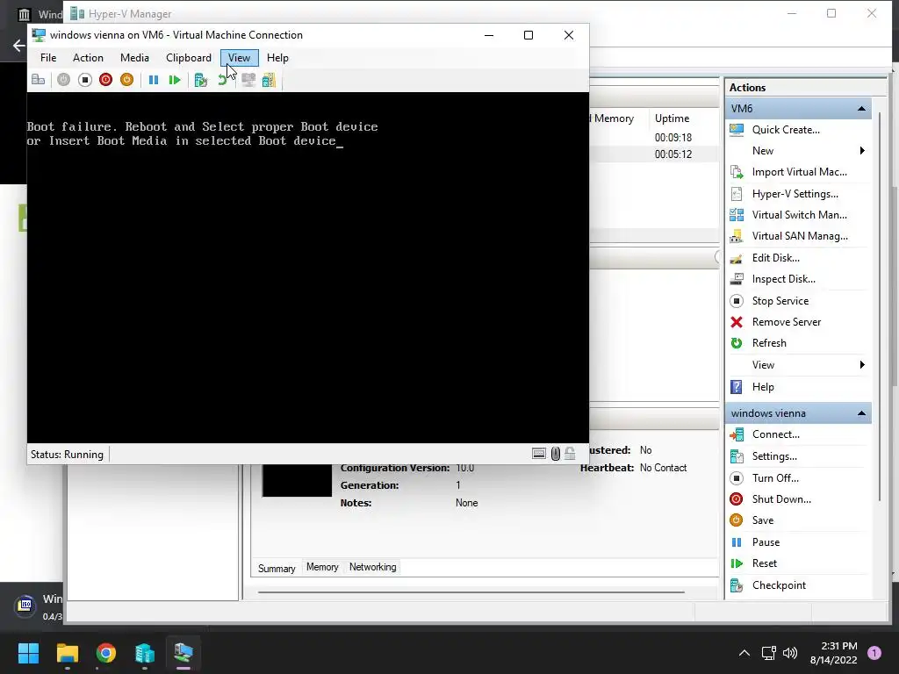
Task: Open the Action menu
Action: pos(88,58)
